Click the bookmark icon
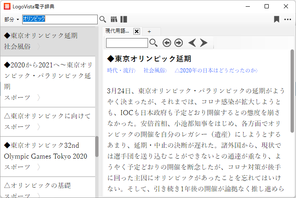 tap(276, 19)
